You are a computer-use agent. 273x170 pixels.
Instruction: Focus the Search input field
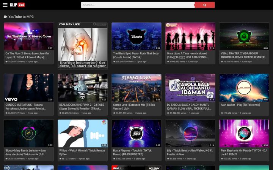pyautogui.click(x=138, y=5)
